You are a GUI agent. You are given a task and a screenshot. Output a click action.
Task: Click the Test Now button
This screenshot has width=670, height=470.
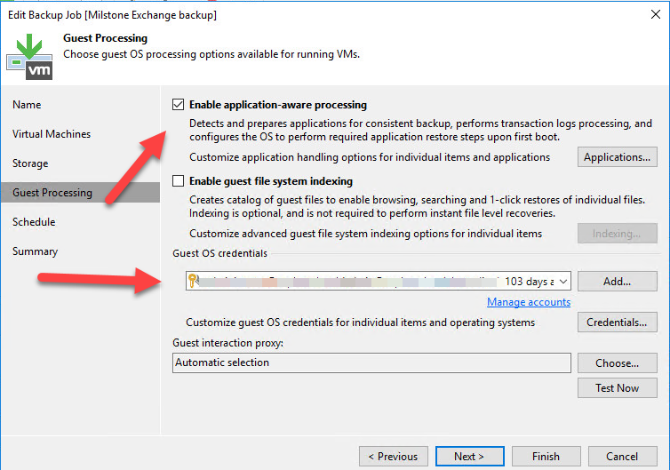tap(617, 388)
